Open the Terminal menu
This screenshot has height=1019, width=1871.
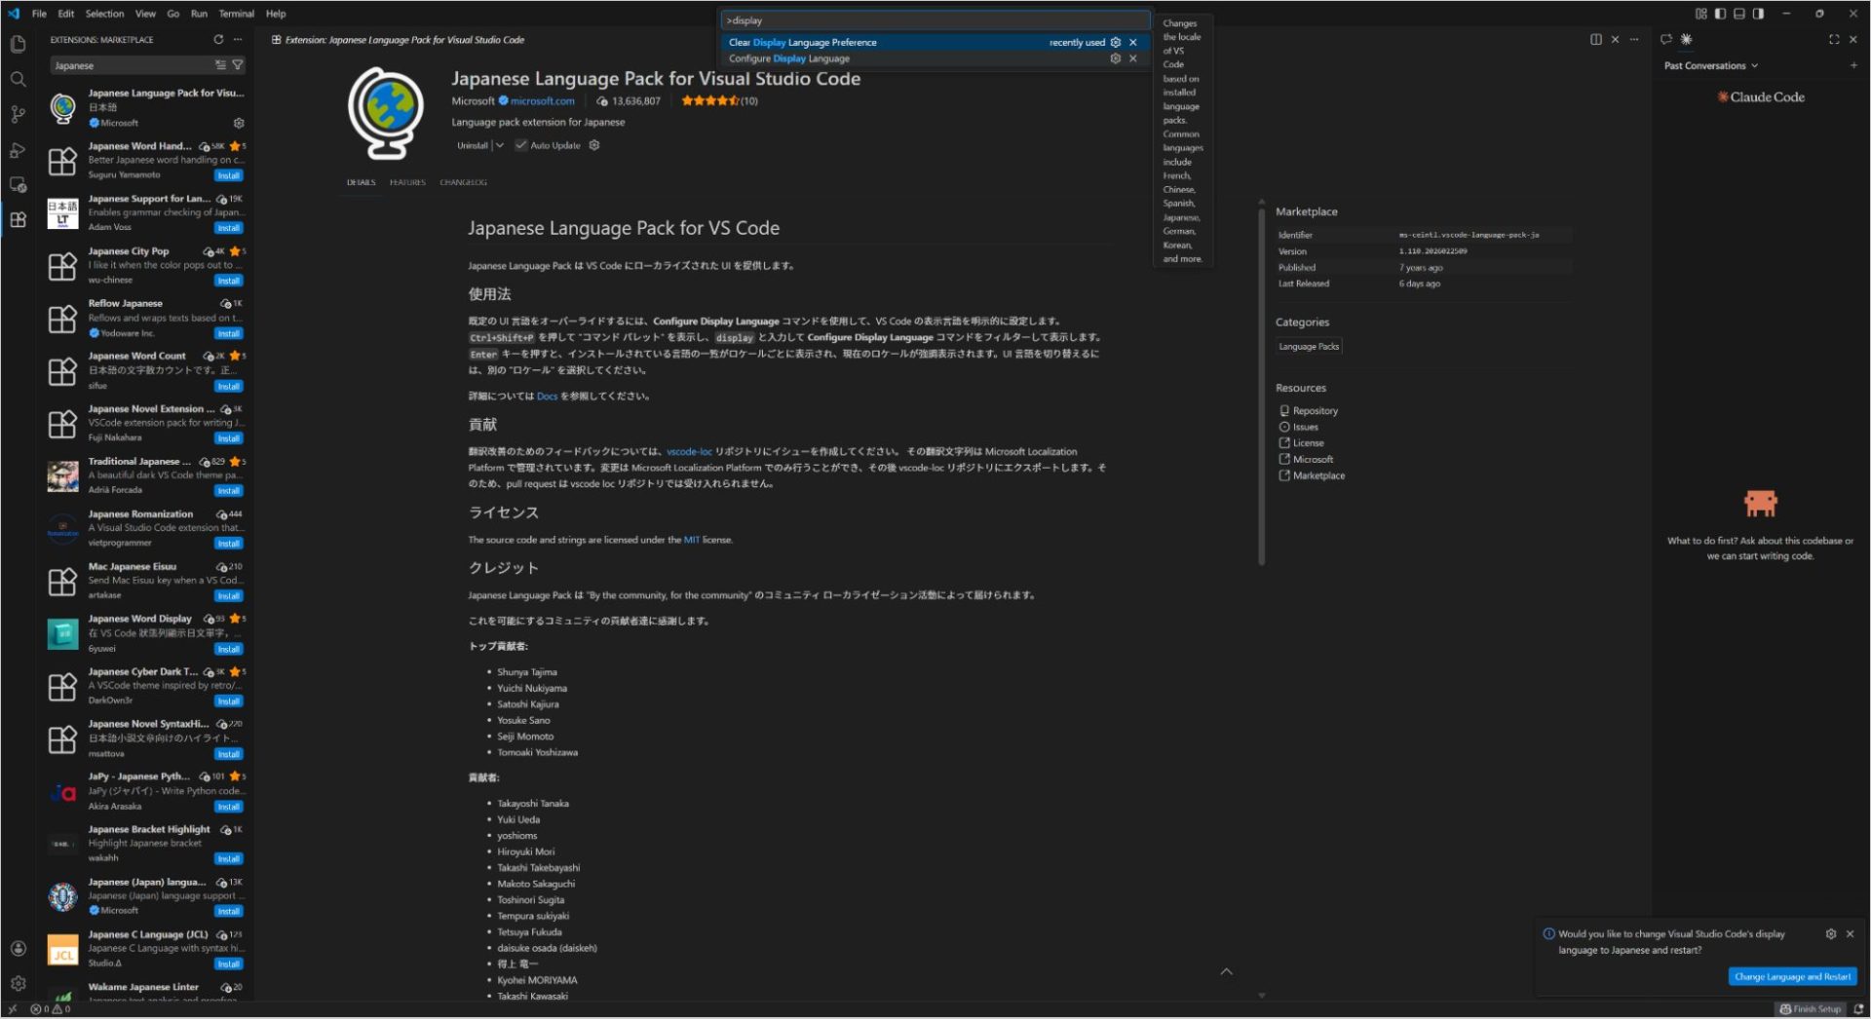(x=236, y=13)
